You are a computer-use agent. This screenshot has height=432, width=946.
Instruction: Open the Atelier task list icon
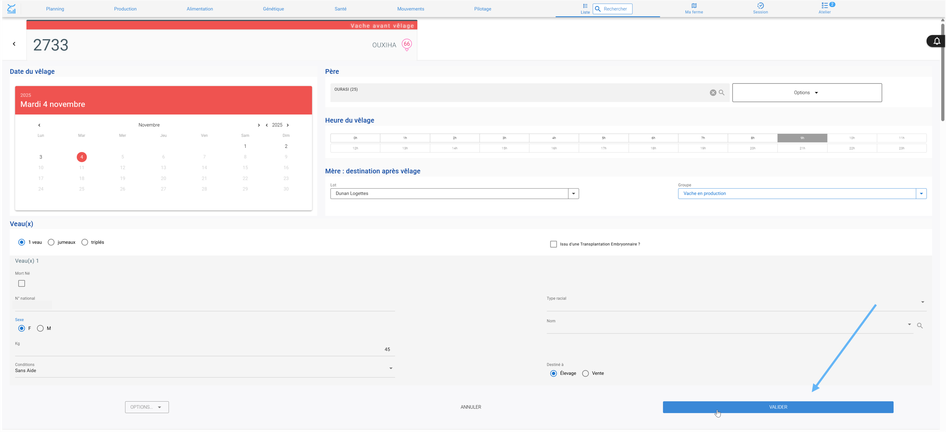[825, 6]
